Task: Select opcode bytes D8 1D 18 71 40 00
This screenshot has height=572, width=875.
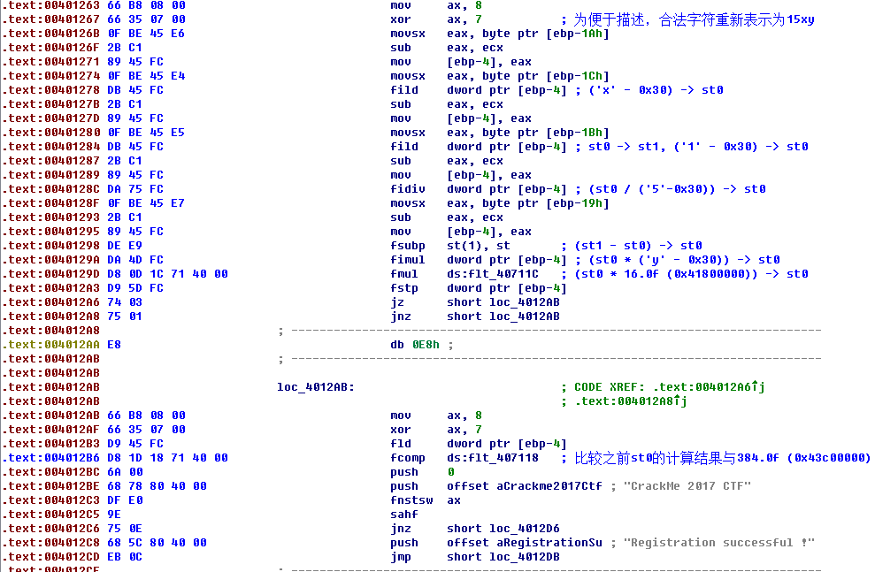Action: 167,458
